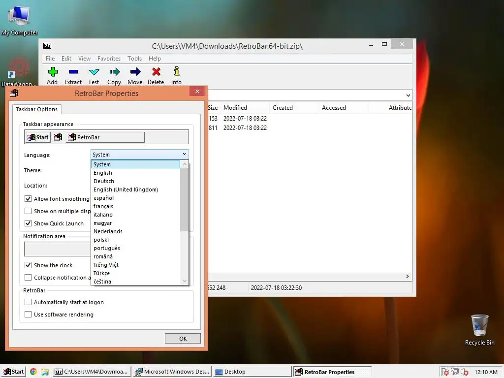
Task: Open the My Computer desktop icon
Action: point(19,20)
